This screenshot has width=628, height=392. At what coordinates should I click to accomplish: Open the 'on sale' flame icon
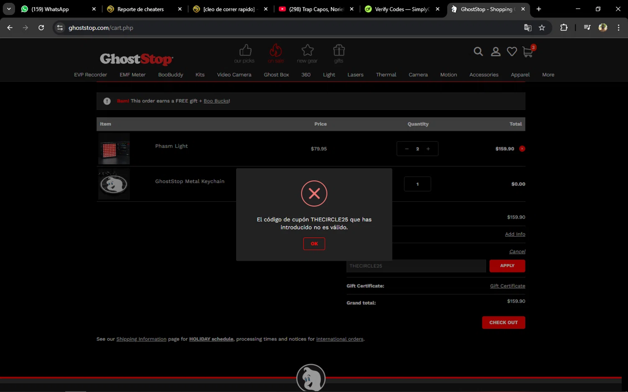click(x=275, y=51)
